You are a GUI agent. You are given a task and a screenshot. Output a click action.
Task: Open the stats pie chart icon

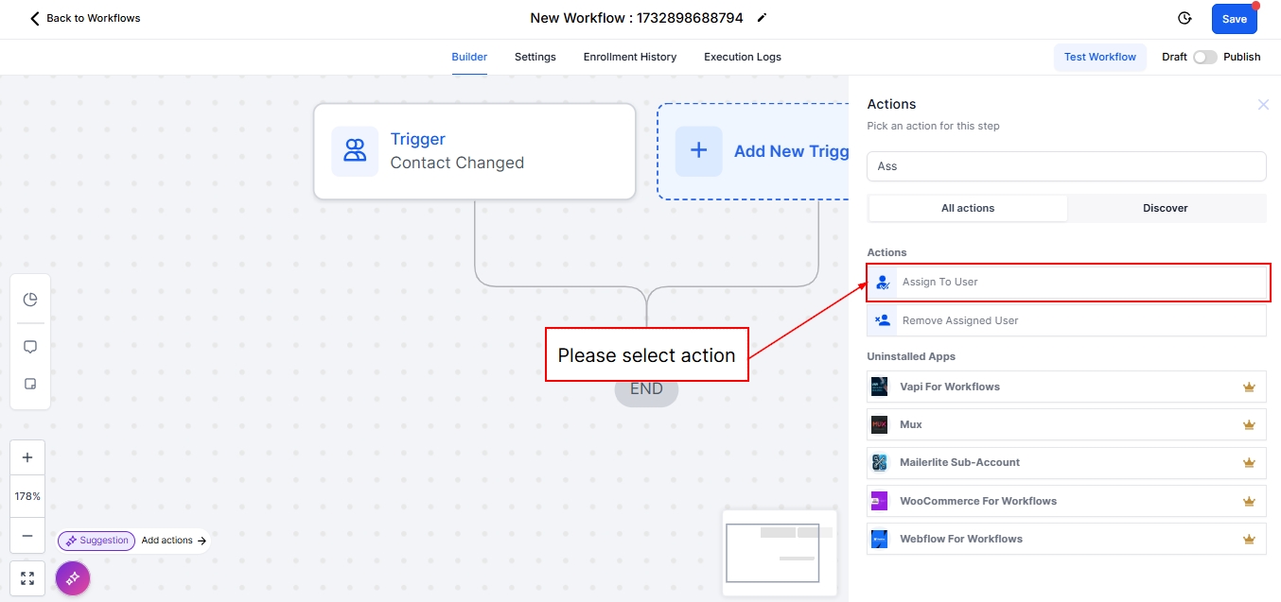coord(30,300)
